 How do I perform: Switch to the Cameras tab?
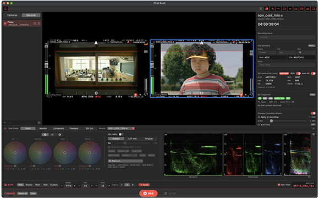point(12,15)
